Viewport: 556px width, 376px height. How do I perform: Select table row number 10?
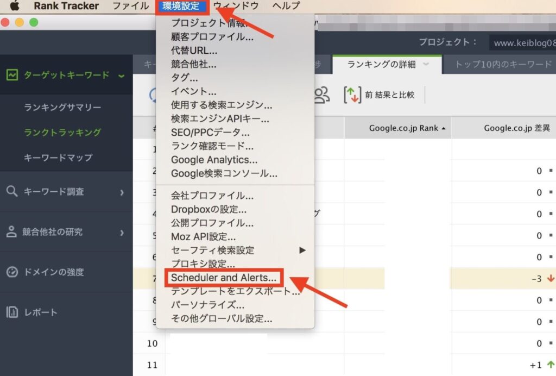coord(152,343)
